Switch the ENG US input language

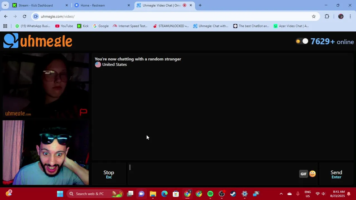tap(308, 194)
